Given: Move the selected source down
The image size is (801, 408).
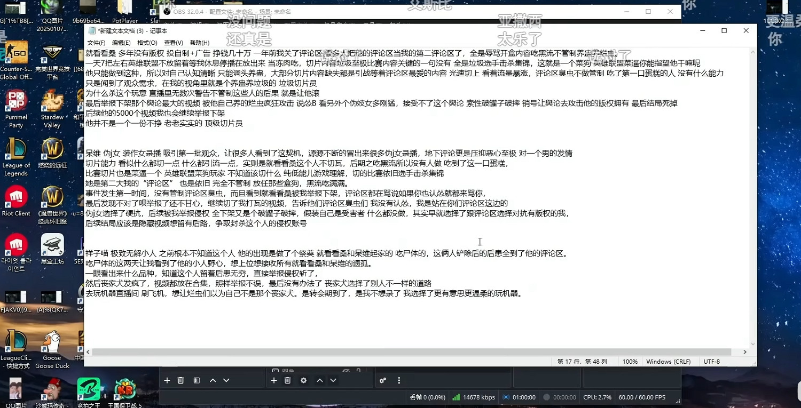Looking at the screenshot, I should pyautogui.click(x=333, y=380).
